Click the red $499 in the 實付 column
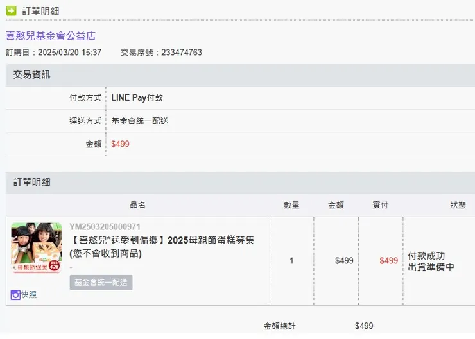475x339 pixels. [x=388, y=261]
